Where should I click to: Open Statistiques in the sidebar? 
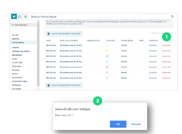[17, 55]
